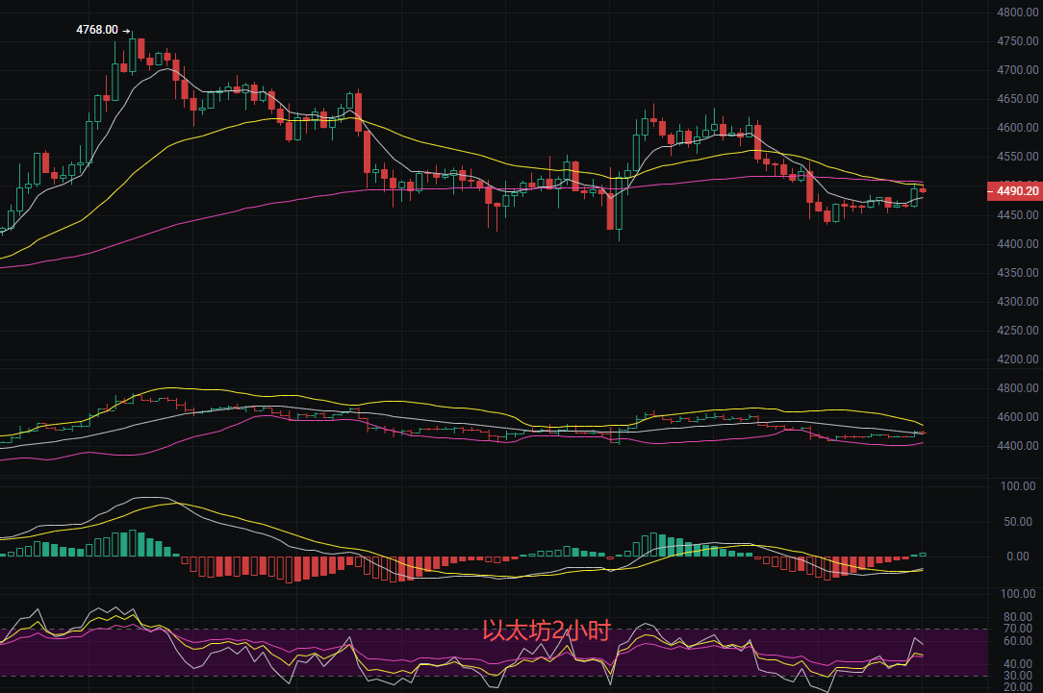Select the 4768.00 high price marker

(96, 30)
